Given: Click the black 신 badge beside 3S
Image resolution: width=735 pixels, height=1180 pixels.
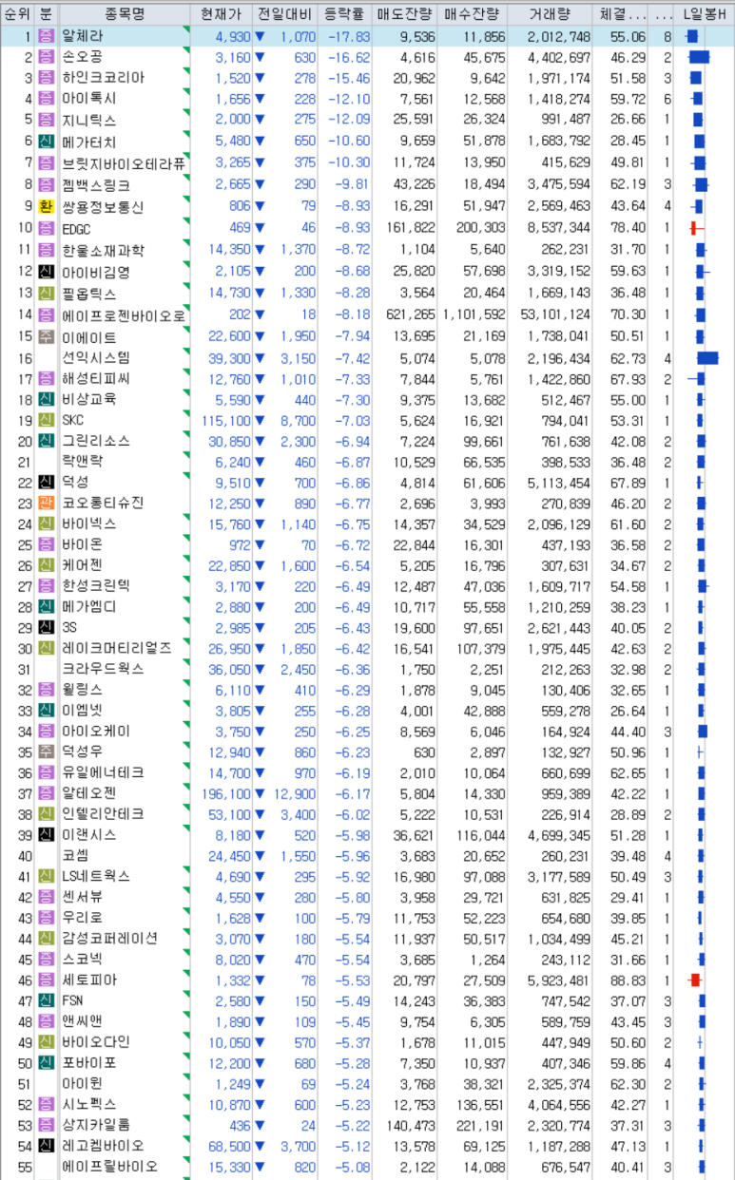Looking at the screenshot, I should tap(47, 627).
